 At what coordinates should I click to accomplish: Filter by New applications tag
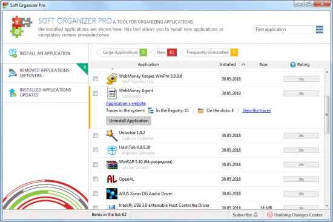pos(164,52)
